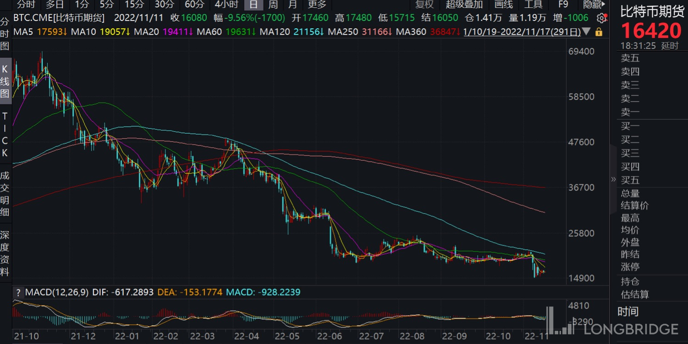
Task: Open the 更多 timeframe dropdown
Action: (x=317, y=5)
